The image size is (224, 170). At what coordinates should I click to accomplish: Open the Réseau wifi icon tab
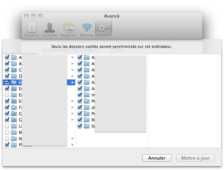click(87, 30)
